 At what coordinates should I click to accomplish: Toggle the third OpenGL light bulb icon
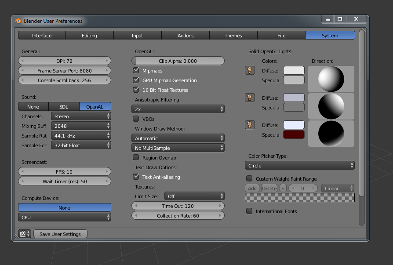[250, 125]
